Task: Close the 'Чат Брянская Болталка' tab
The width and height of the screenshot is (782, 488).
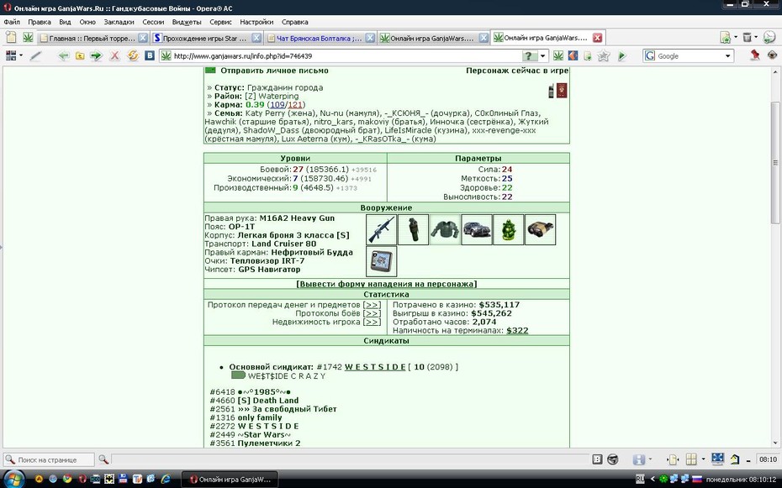Action: (x=370, y=38)
